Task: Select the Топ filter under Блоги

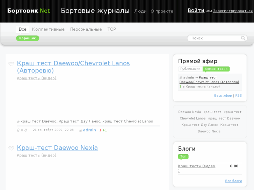Action: click(183, 157)
